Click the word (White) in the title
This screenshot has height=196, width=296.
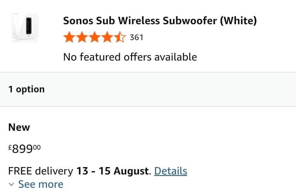click(239, 20)
